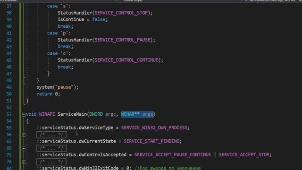Collapse the ServiceMain function outline
This screenshot has width=302, height=170.
point(24,115)
